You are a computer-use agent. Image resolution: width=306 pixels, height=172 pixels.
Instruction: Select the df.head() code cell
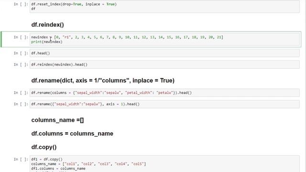tap(164, 53)
